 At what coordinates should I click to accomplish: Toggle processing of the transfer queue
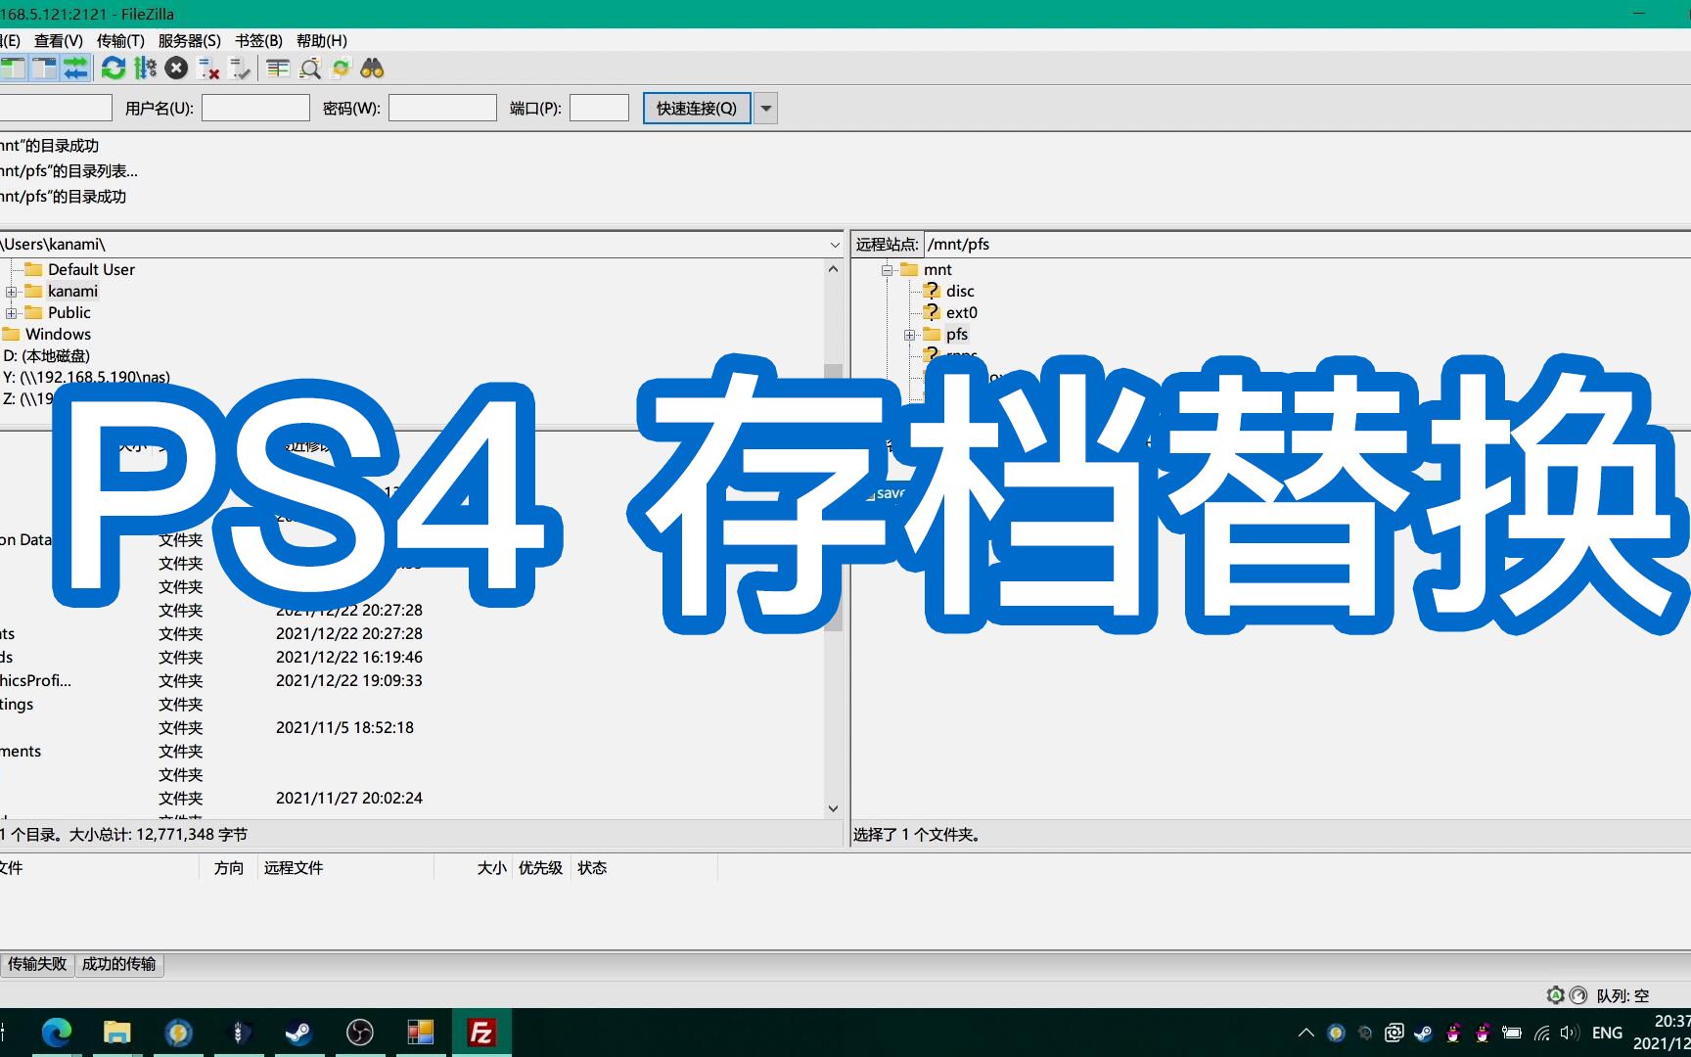145,69
